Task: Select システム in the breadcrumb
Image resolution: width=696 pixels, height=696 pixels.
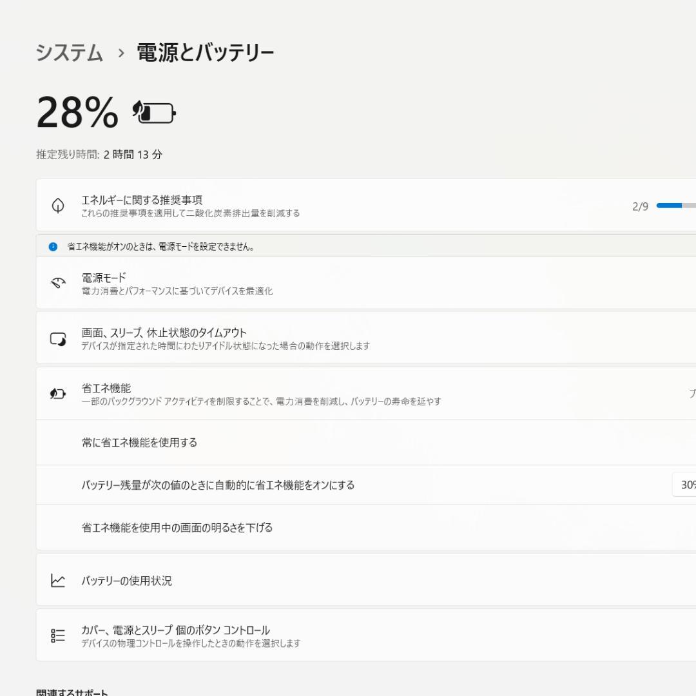Action: (70, 54)
